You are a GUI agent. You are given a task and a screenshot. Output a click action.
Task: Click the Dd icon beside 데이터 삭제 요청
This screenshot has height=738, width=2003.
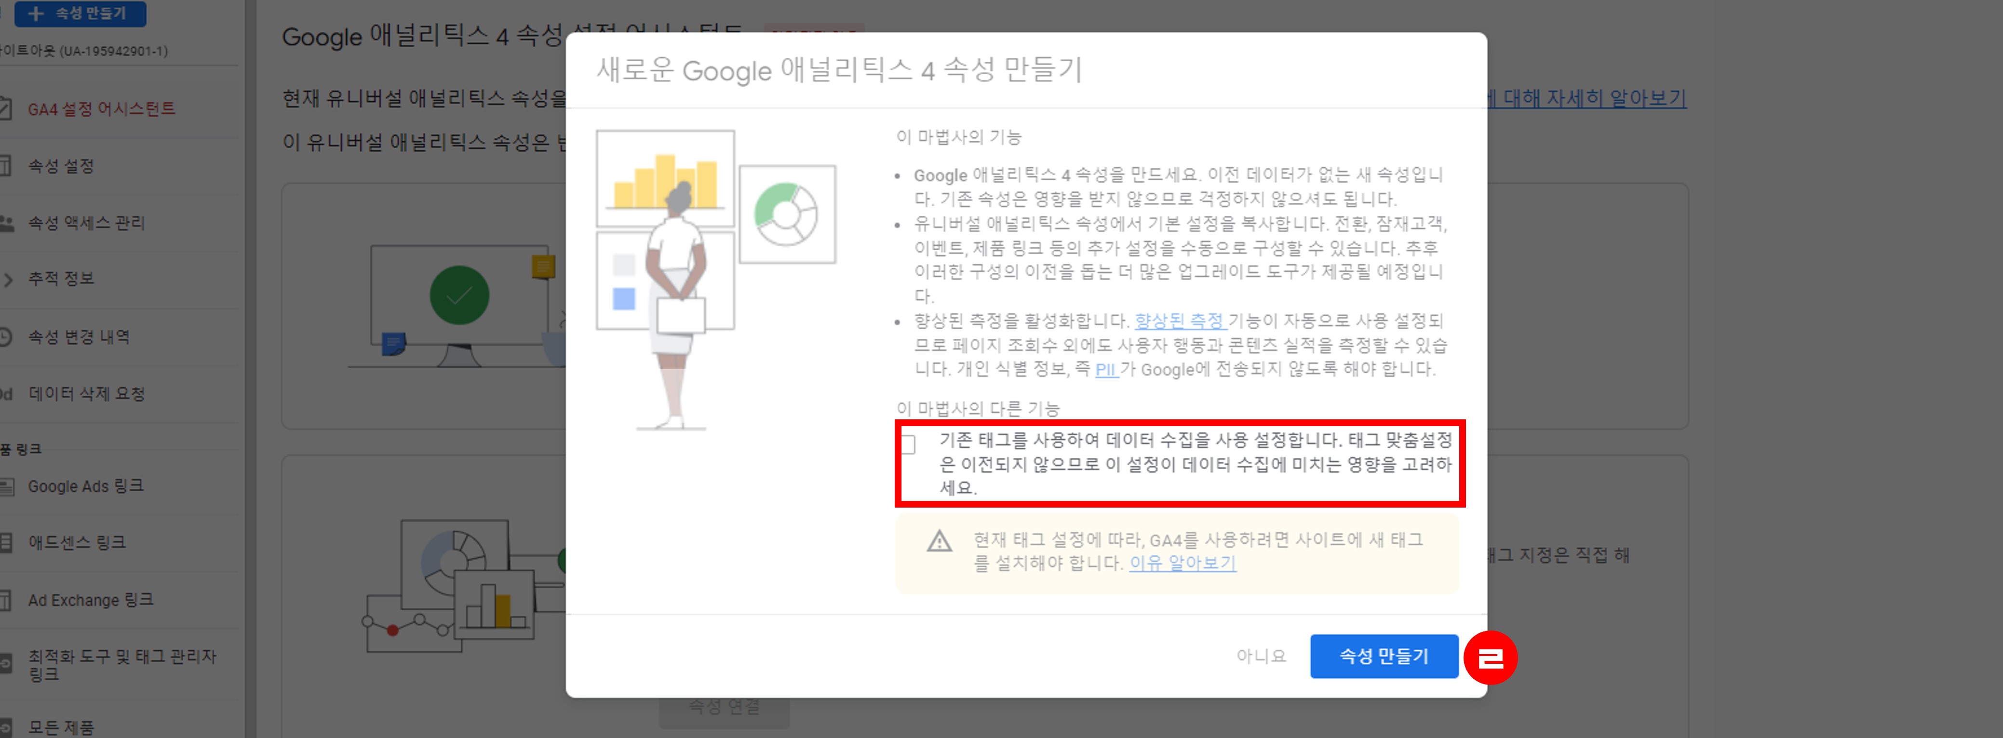click(x=6, y=394)
